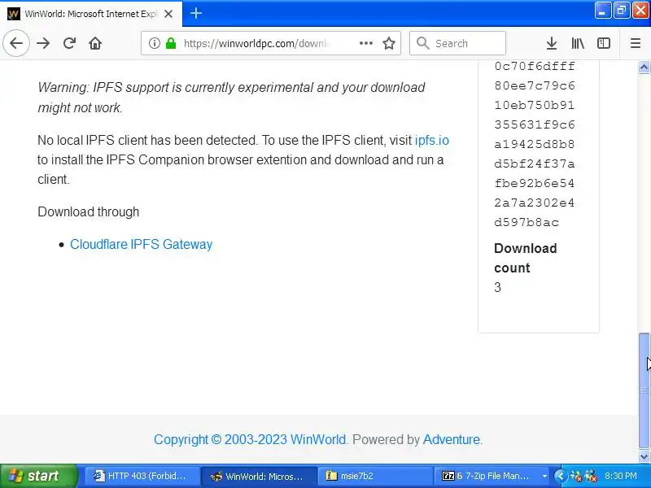This screenshot has height=488, width=651.
Task: Restore down the Firefox window
Action: pyautogui.click(x=621, y=11)
